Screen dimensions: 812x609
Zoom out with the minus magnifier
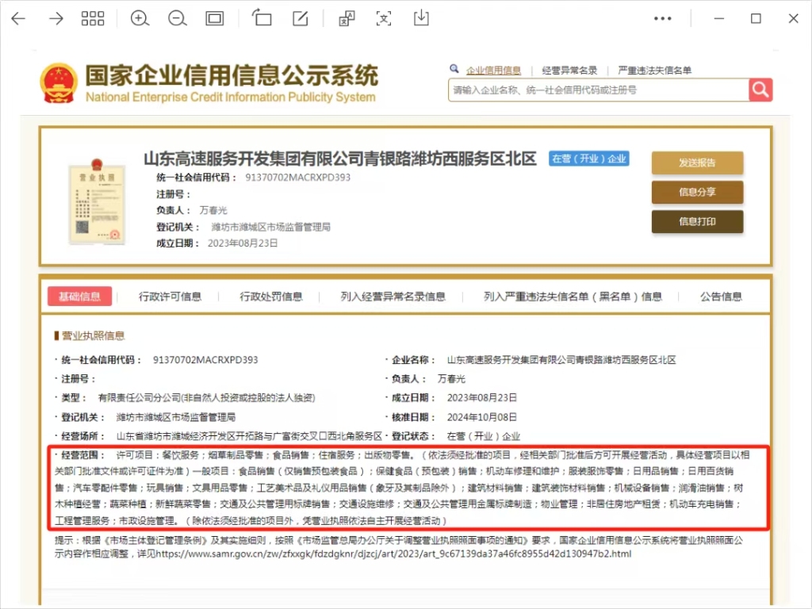pyautogui.click(x=177, y=19)
